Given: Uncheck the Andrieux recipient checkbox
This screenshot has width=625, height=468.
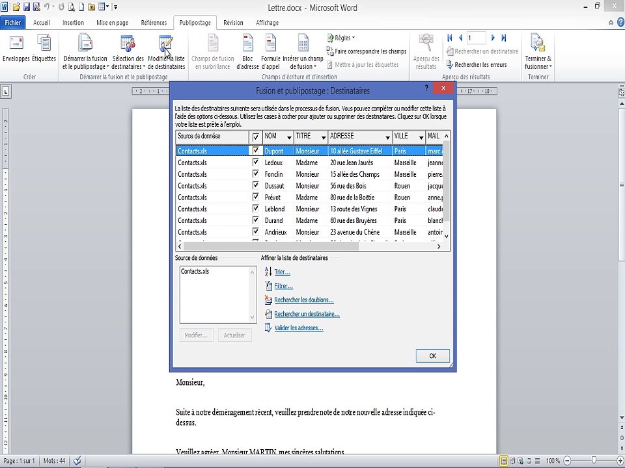Looking at the screenshot, I should coord(255,231).
